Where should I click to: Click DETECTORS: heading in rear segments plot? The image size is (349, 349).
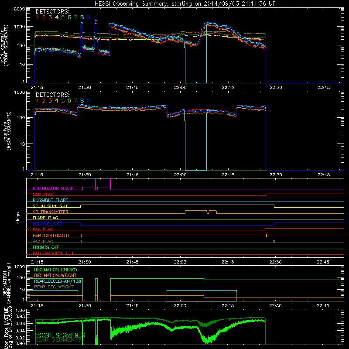(52, 95)
